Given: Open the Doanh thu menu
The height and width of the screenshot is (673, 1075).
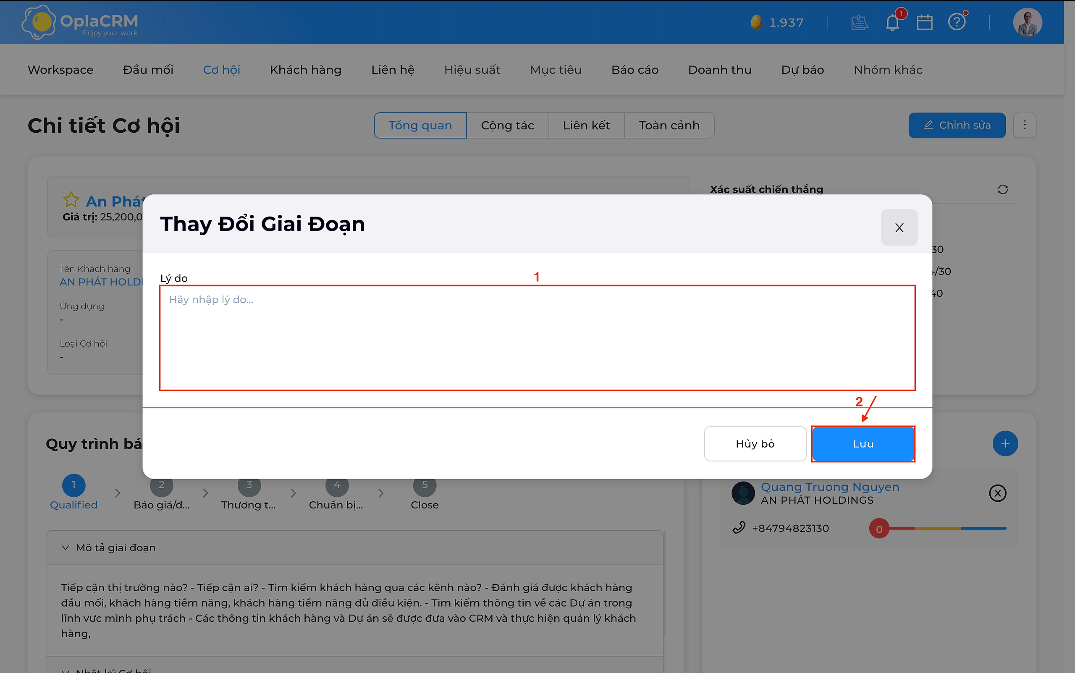Looking at the screenshot, I should click(720, 70).
